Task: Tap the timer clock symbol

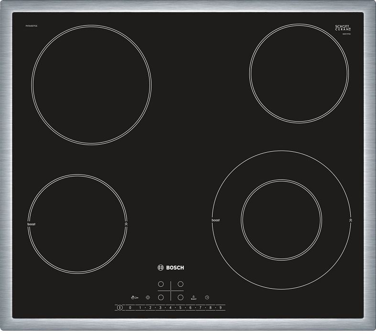Action: (x=207, y=297)
